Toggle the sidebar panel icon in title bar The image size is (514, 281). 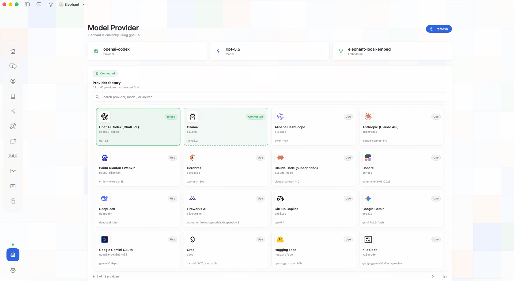27,5
